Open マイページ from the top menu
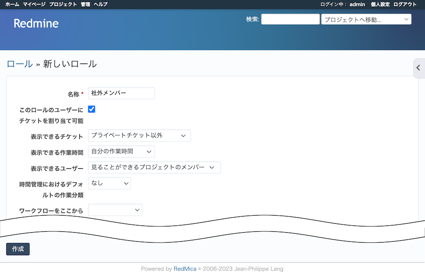 (x=34, y=4)
